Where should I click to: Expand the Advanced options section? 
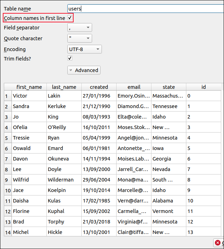(x=84, y=70)
